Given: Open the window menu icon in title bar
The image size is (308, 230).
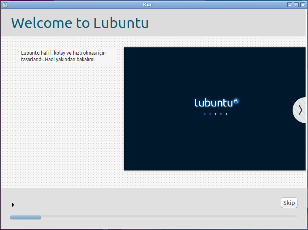Looking at the screenshot, I should [x=5, y=5].
